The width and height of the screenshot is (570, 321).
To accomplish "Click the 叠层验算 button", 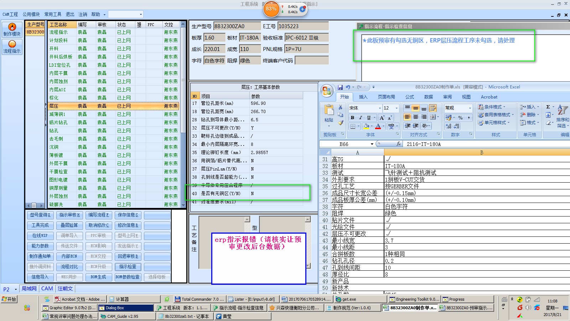I will (69, 225).
